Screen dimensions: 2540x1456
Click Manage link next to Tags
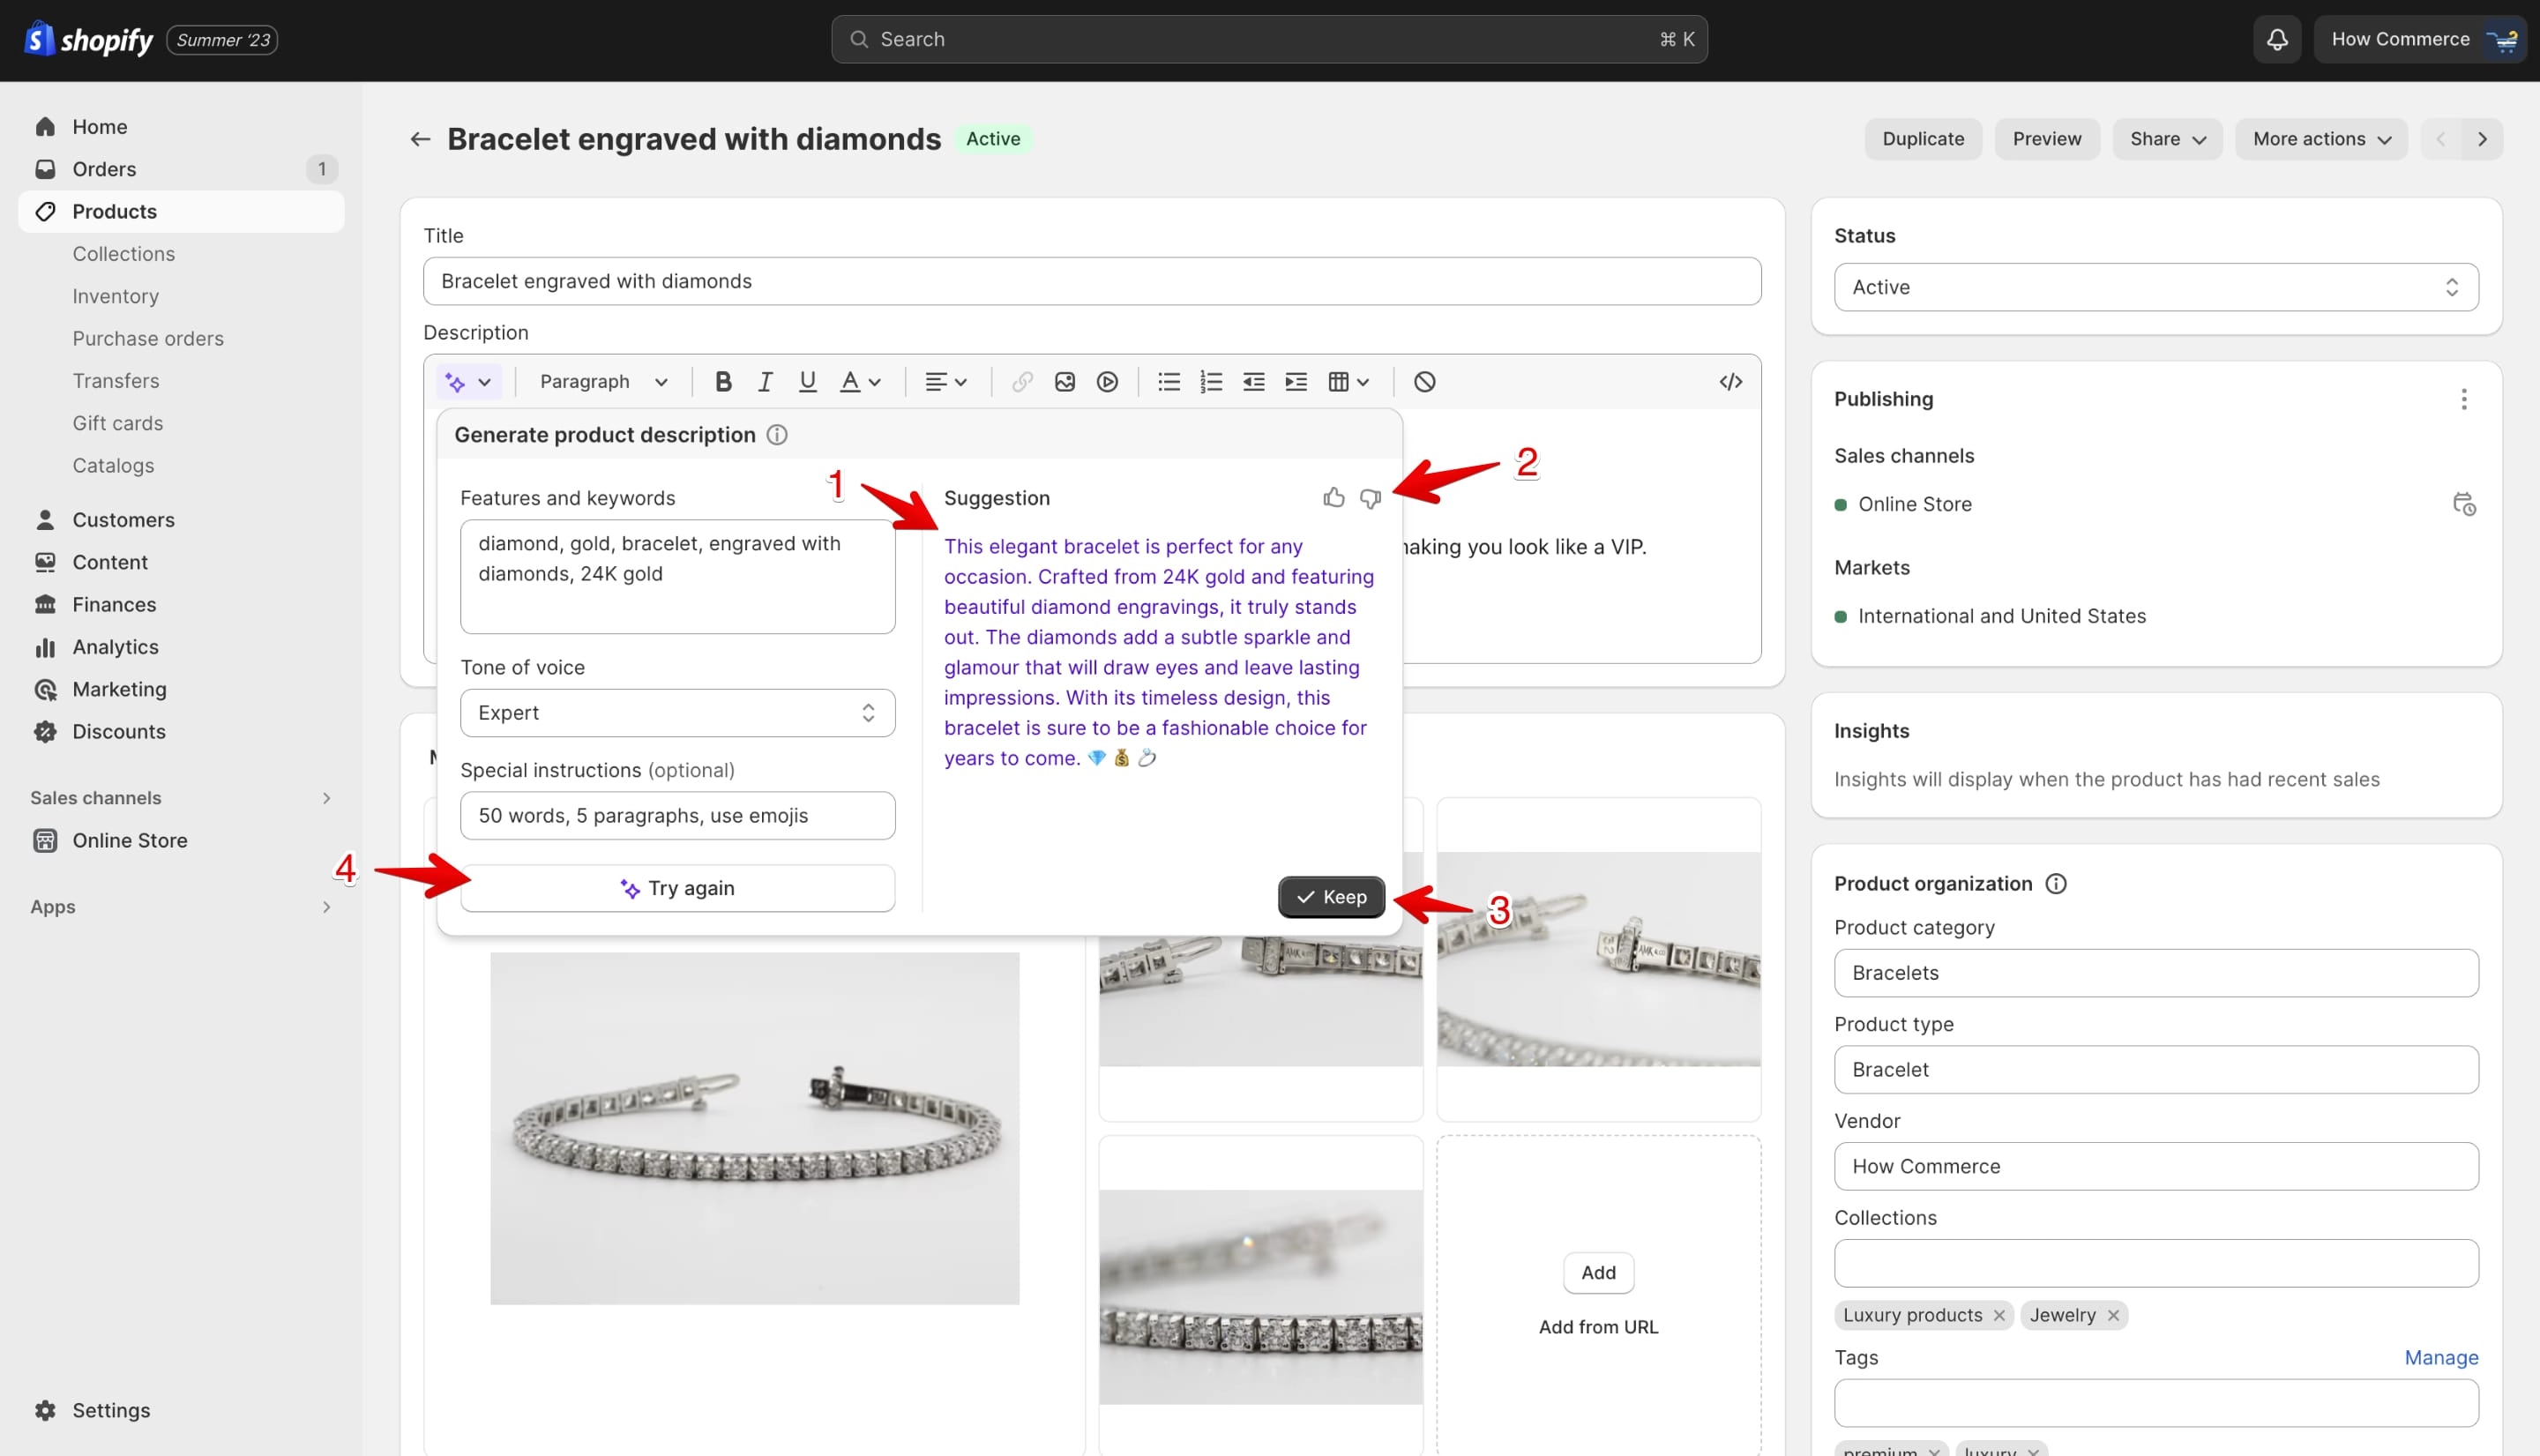point(2440,1358)
